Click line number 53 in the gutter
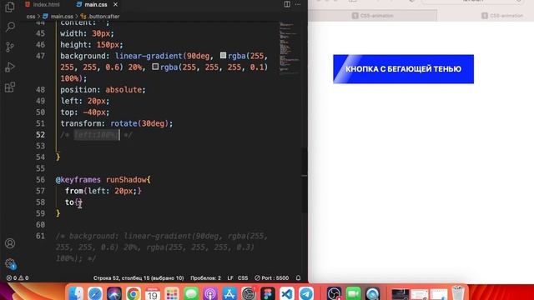The height and width of the screenshot is (300, 534). click(41, 146)
